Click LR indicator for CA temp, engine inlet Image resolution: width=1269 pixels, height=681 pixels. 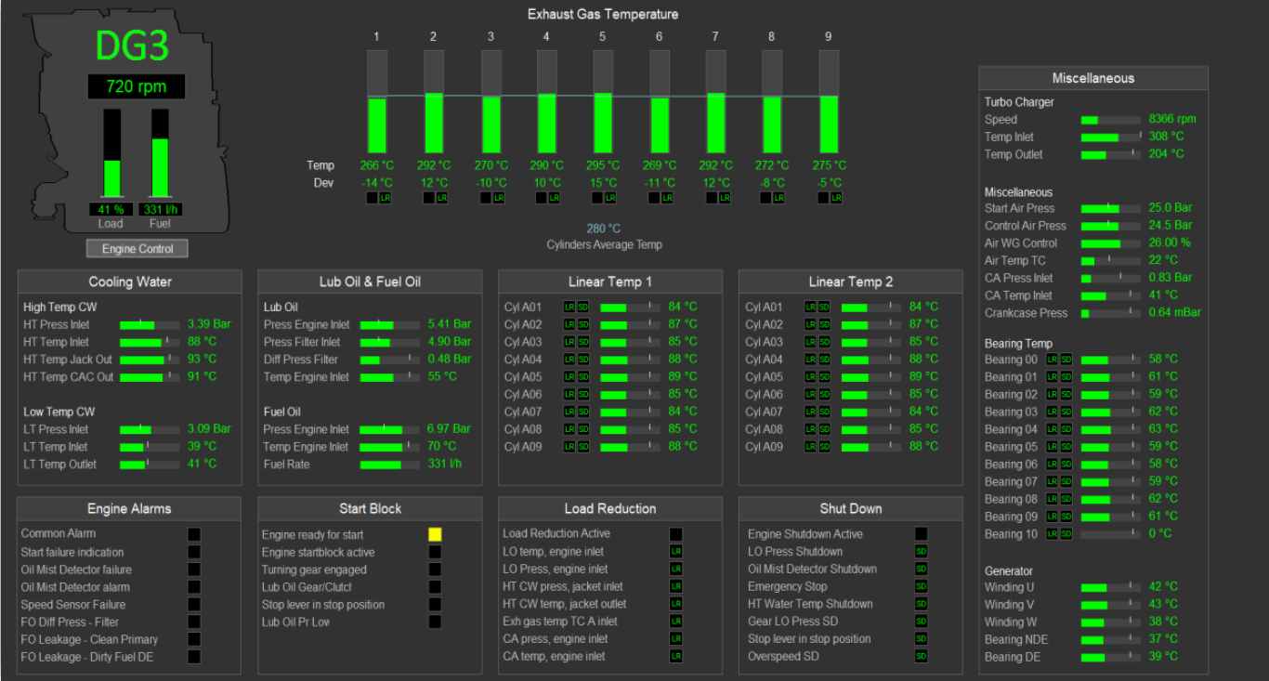[676, 657]
